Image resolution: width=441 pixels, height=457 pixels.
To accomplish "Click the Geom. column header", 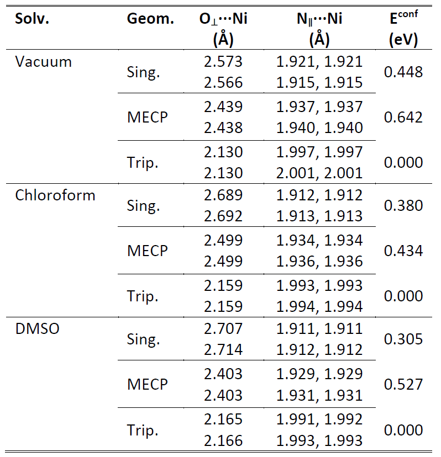I will click(x=150, y=19).
